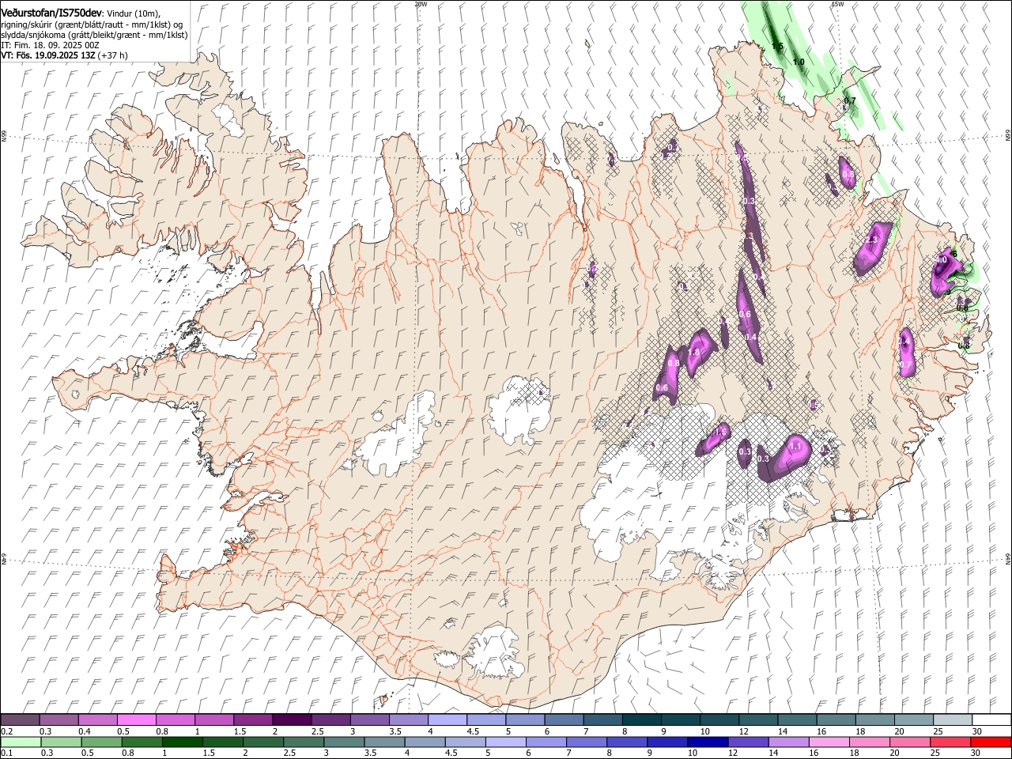Click the '0.4' label in the upper legend
Screen dimensions: 1012x759
[x=85, y=731]
